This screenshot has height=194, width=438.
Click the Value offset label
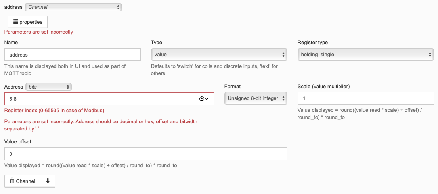coord(17,142)
